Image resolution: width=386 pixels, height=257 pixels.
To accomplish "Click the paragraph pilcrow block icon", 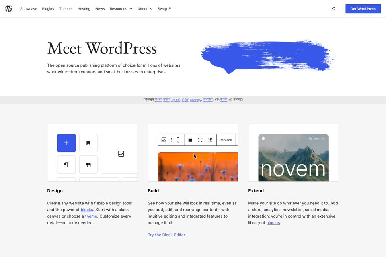I will click(66, 165).
